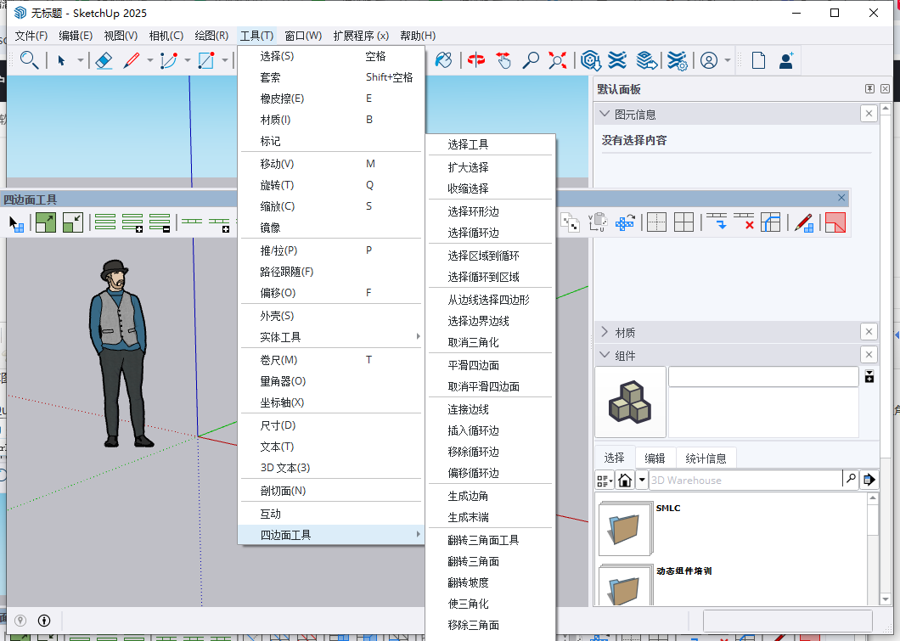Image resolution: width=900 pixels, height=641 pixels.
Task: Click the add person share icon
Action: tap(785, 59)
